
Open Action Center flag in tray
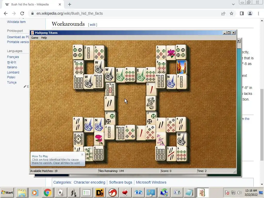coord(227,192)
